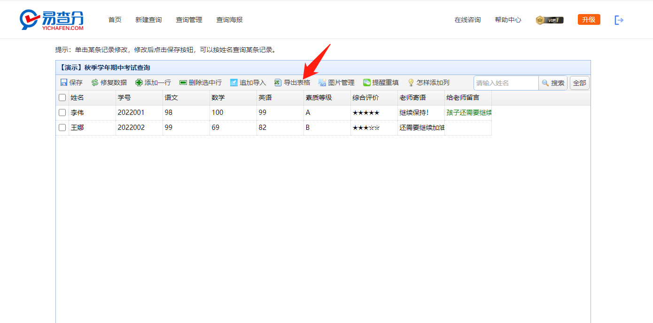
Task: Open 在线咨询 link
Action: [467, 20]
